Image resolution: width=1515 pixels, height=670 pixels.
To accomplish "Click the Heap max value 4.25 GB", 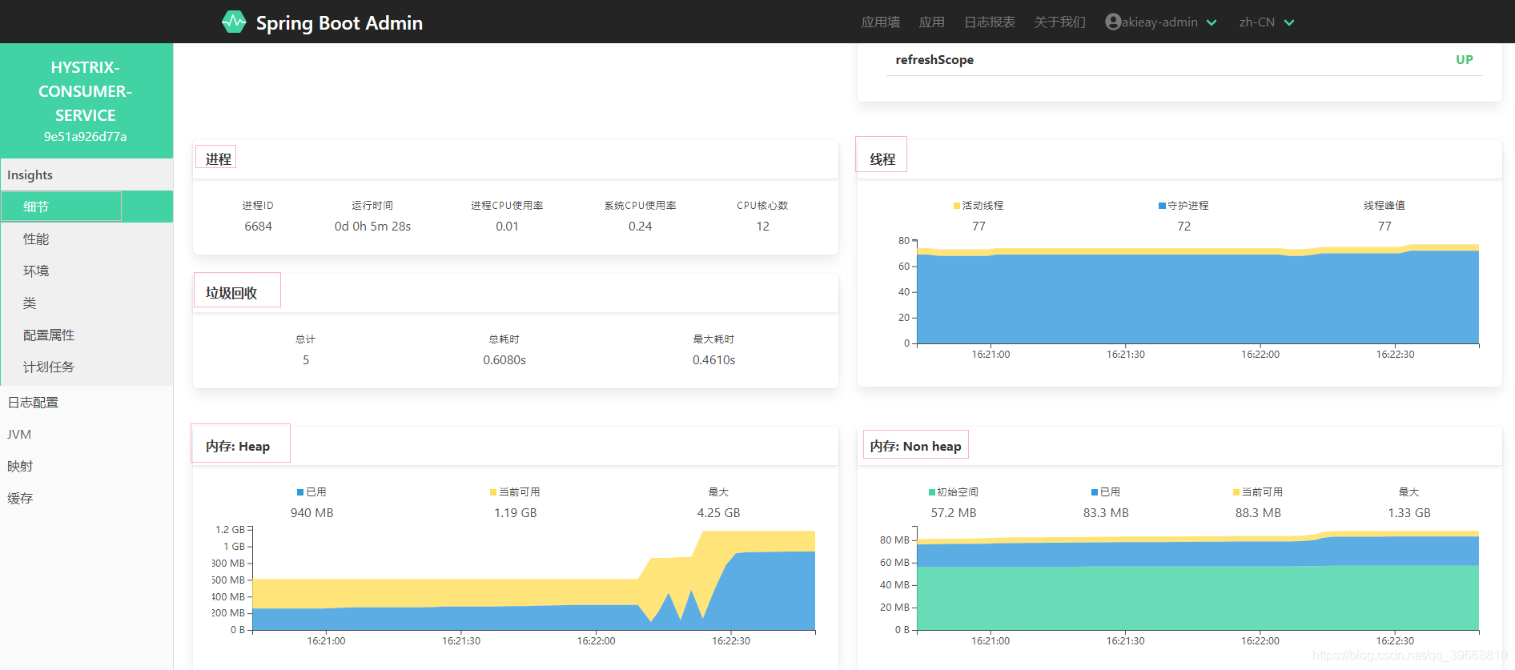I will (x=718, y=513).
